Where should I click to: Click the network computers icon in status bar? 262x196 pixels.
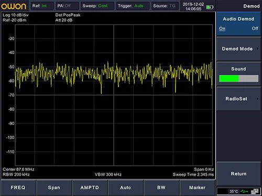coord(255,191)
